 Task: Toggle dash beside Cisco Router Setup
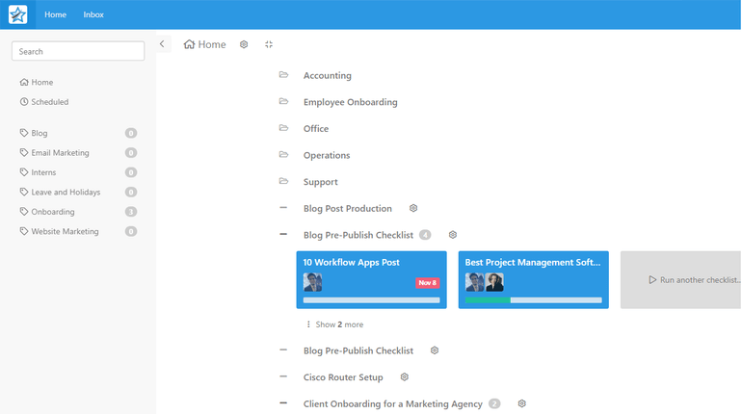(283, 376)
